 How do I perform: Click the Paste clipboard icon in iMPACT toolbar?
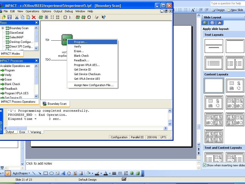coord(28,17)
